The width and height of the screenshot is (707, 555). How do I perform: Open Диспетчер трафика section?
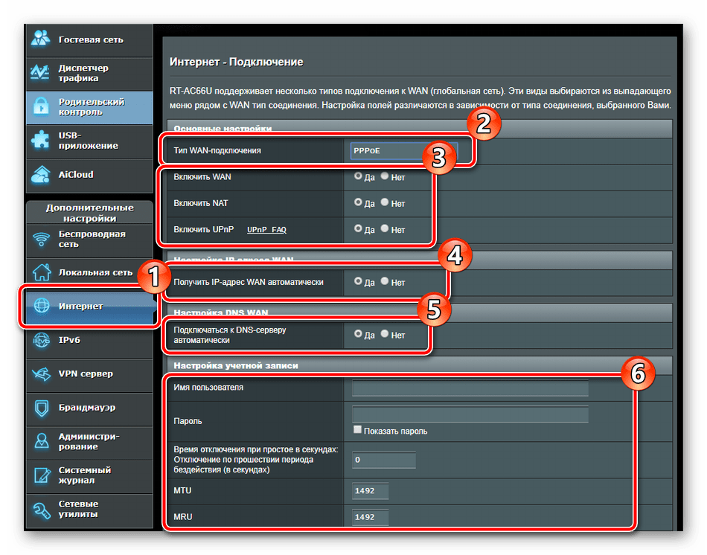90,73
